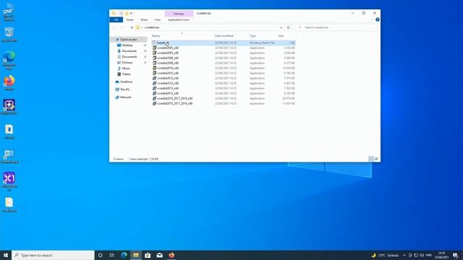Open Firefox from the taskbar
The image size is (463, 260).
(x=171, y=255)
